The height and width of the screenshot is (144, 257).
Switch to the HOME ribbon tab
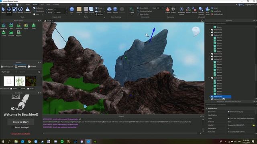28,4
